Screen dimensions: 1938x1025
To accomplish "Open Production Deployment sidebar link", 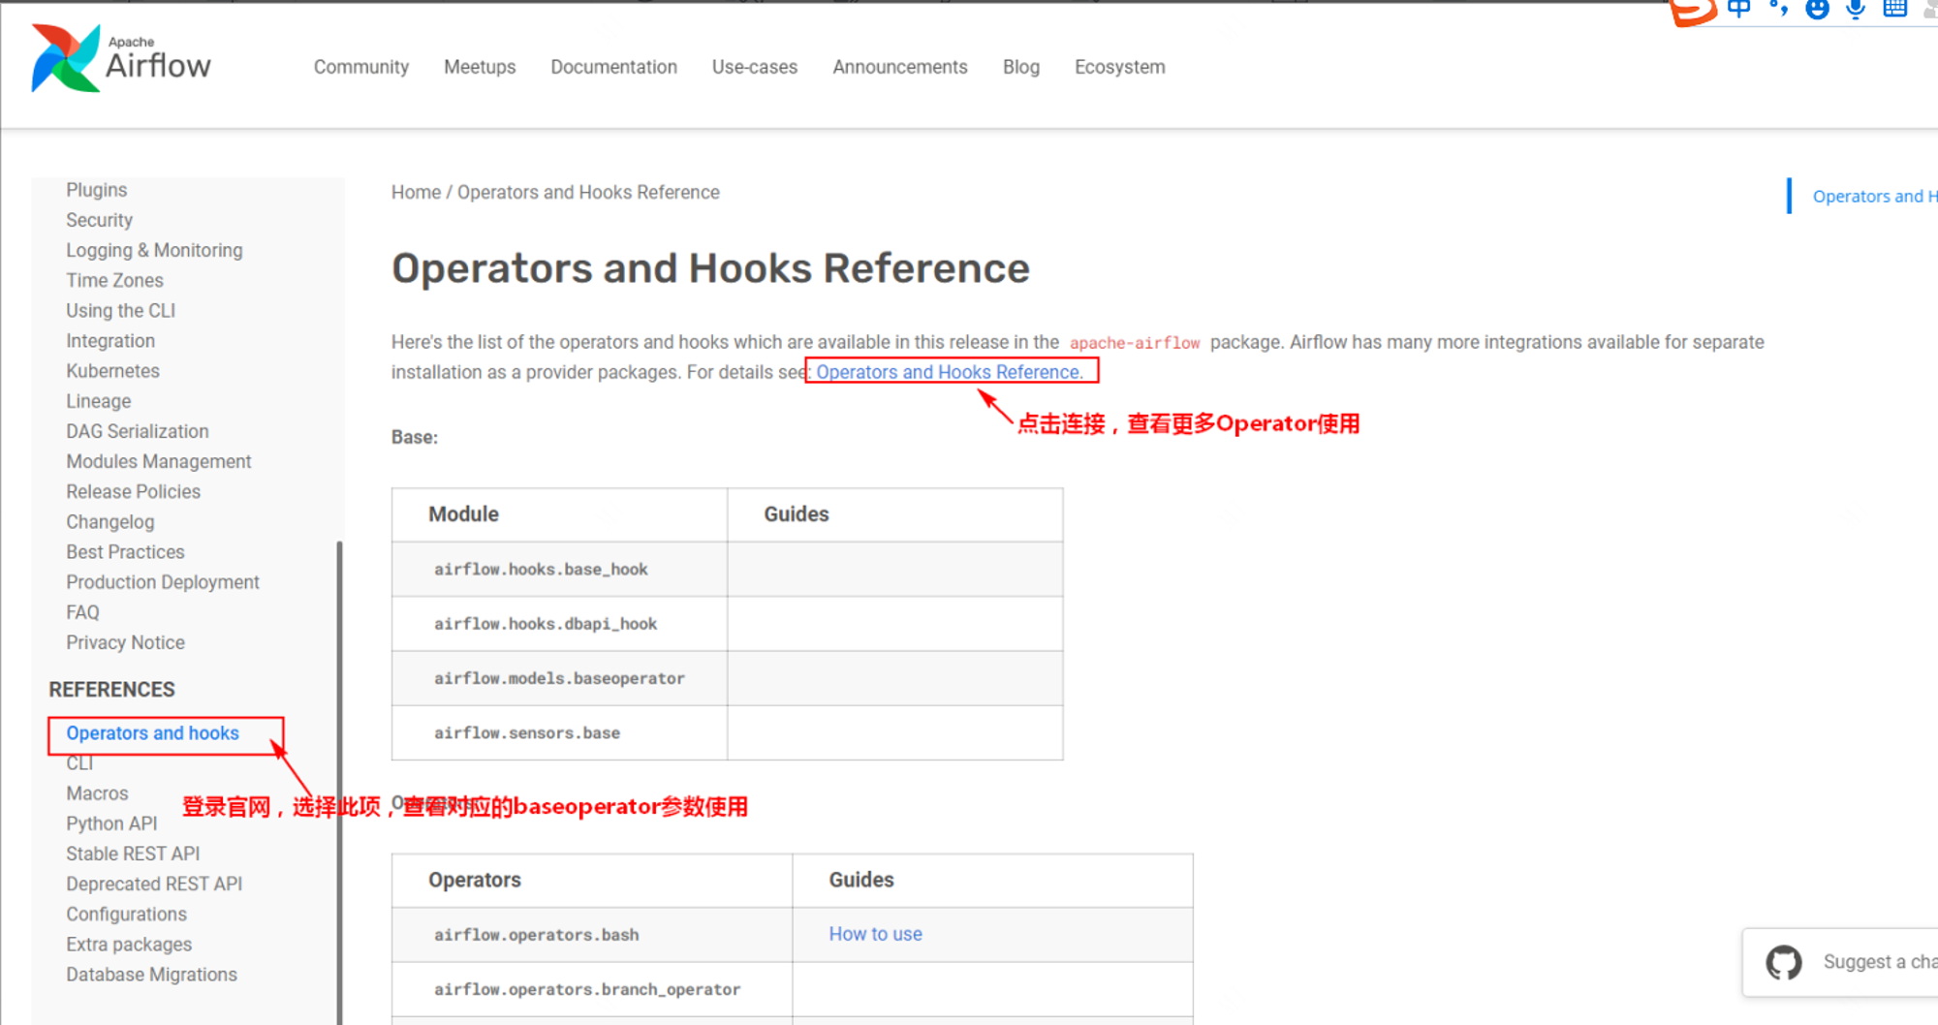I will [x=163, y=581].
